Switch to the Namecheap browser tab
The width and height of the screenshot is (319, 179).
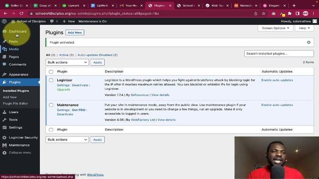(246, 5)
